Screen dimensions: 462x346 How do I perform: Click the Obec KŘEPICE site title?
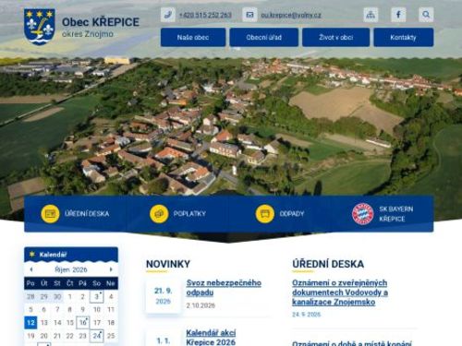point(101,22)
